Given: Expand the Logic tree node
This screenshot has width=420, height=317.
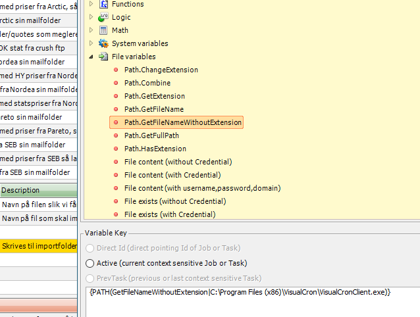Looking at the screenshot, I should click(x=91, y=17).
